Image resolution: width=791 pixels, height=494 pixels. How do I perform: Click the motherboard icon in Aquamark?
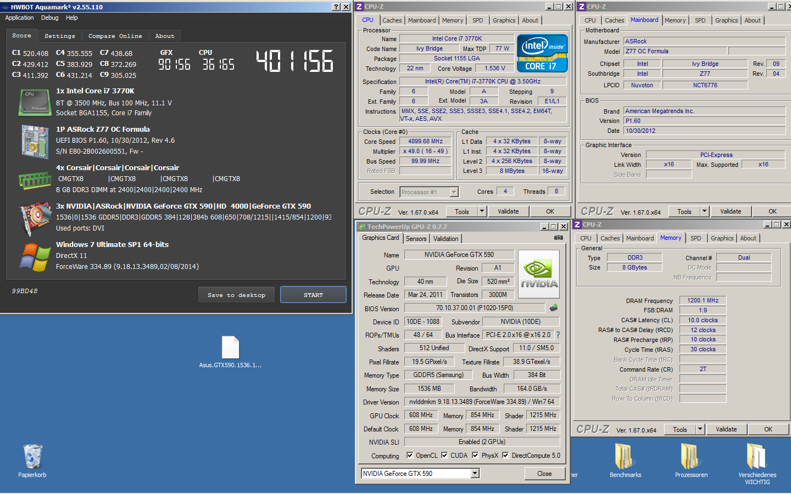click(35, 142)
